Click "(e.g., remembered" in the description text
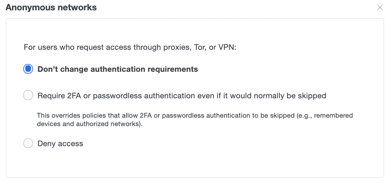The height and width of the screenshot is (183, 388). pos(325,115)
